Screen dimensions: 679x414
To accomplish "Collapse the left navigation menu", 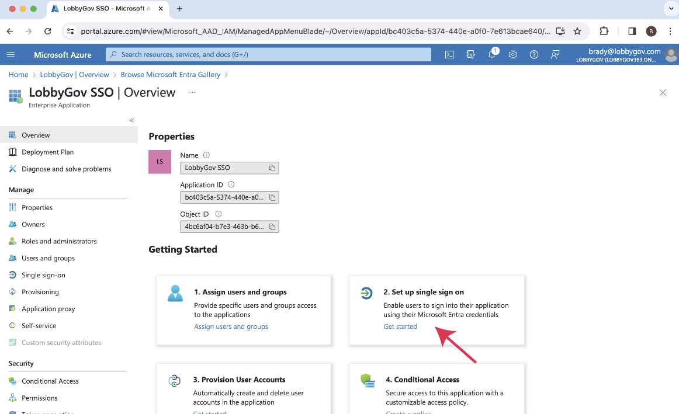I will pos(131,120).
